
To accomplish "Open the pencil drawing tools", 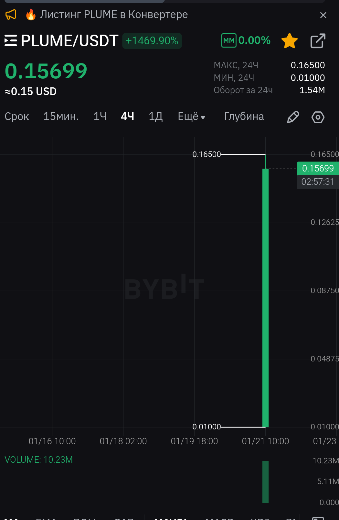I will point(293,117).
